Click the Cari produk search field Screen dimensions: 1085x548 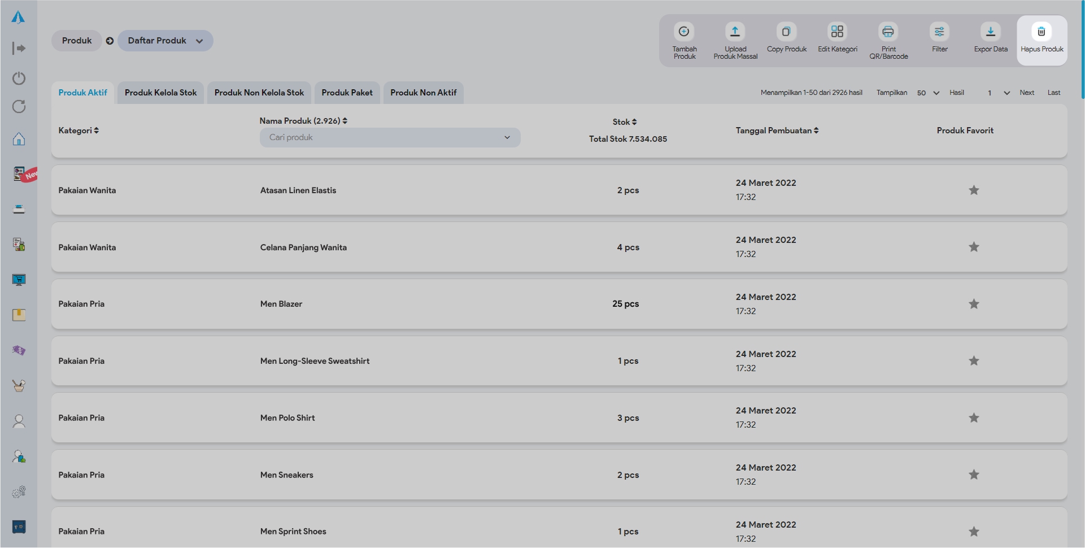(x=384, y=137)
